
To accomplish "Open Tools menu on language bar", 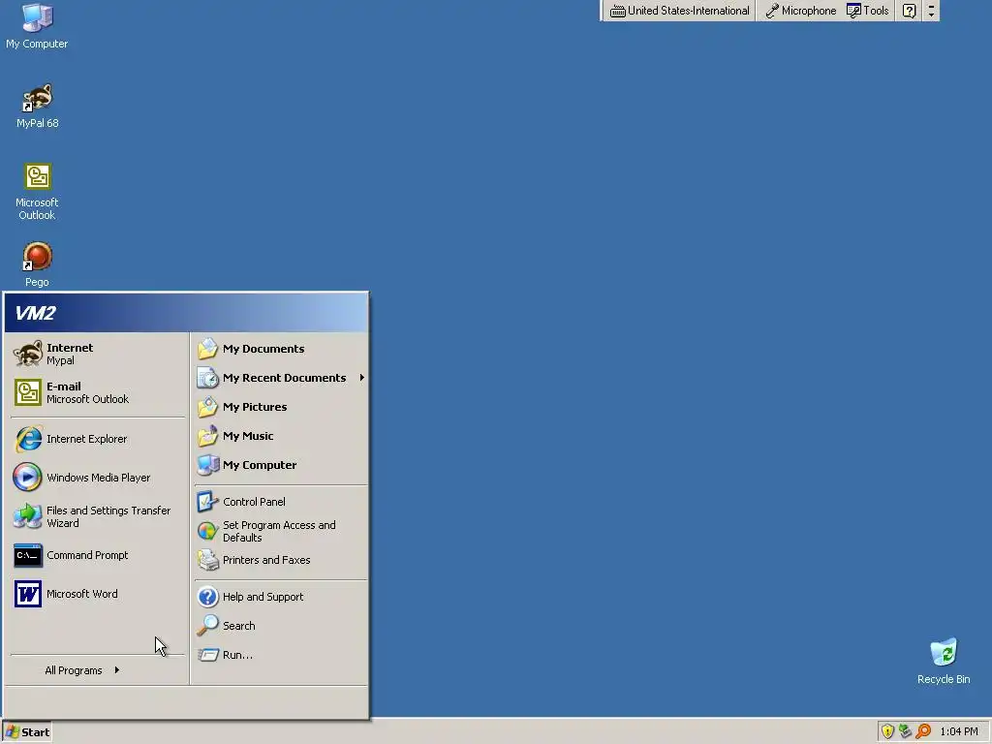I will coord(868,11).
